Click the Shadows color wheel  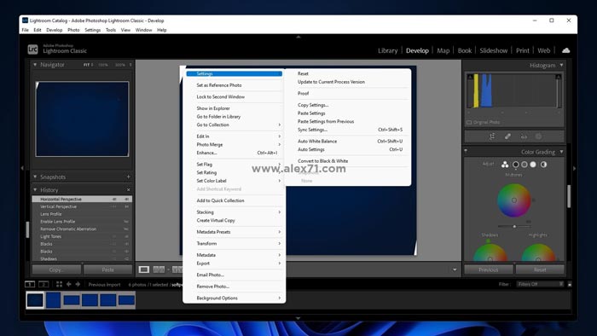coord(490,252)
